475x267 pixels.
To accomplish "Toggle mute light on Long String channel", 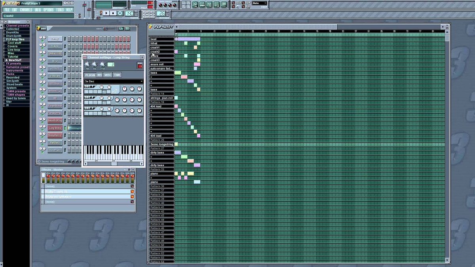I will coord(42,130).
